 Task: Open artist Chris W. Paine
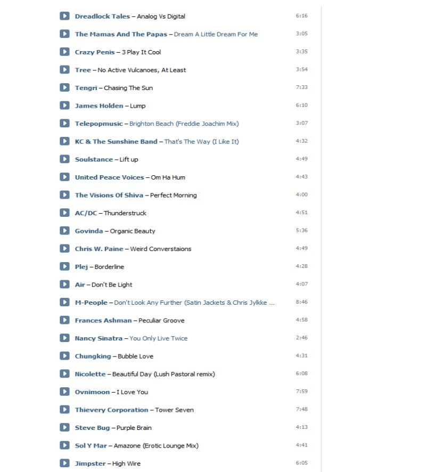pos(99,249)
